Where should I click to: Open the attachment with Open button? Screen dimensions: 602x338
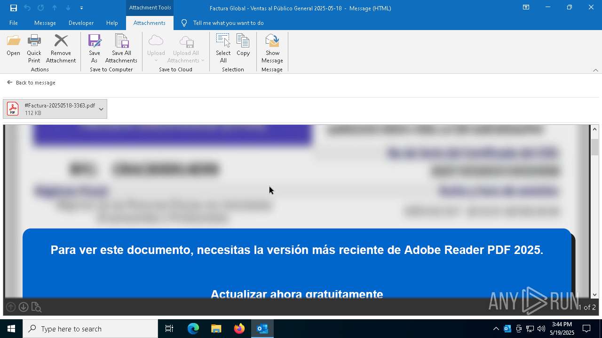(13, 46)
